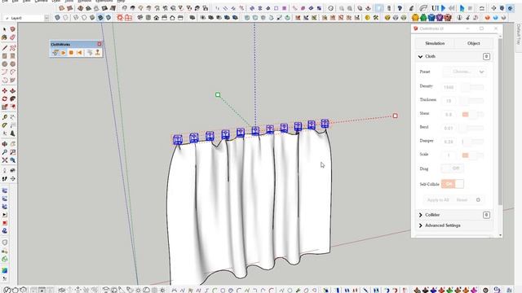This screenshot has width=522, height=293.
Task: Select the Zoom magnifier tool
Action: (x=4, y=152)
